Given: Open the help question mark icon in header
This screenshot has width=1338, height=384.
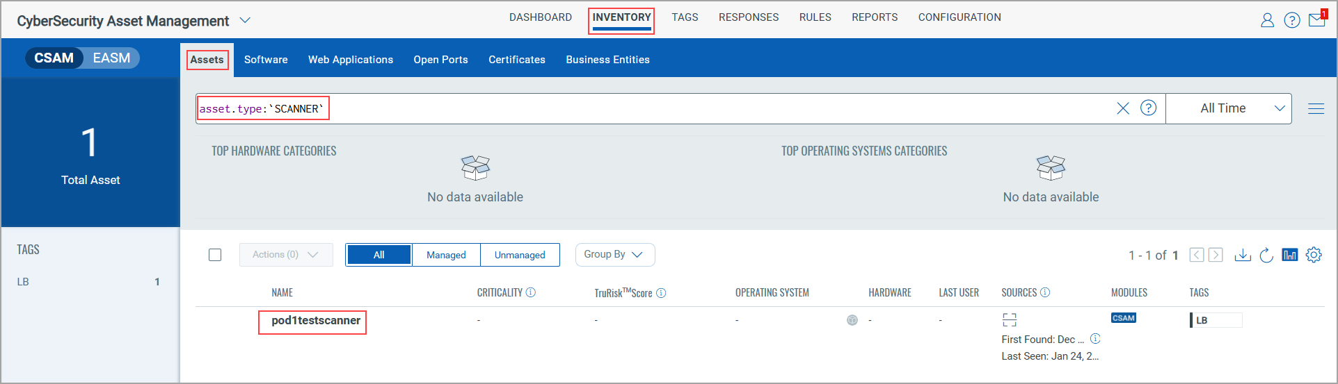Looking at the screenshot, I should click(x=1292, y=21).
